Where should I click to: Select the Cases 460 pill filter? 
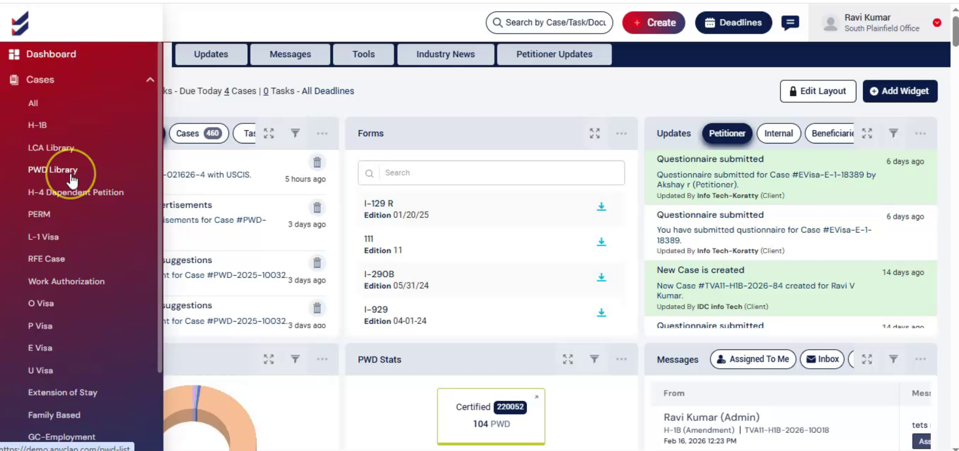[x=199, y=133]
